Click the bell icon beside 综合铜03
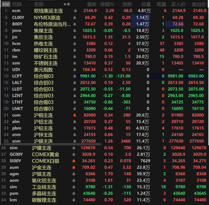 [76, 76]
